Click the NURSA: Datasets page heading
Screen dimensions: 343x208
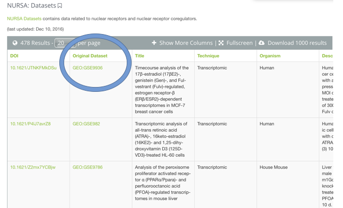31,5
